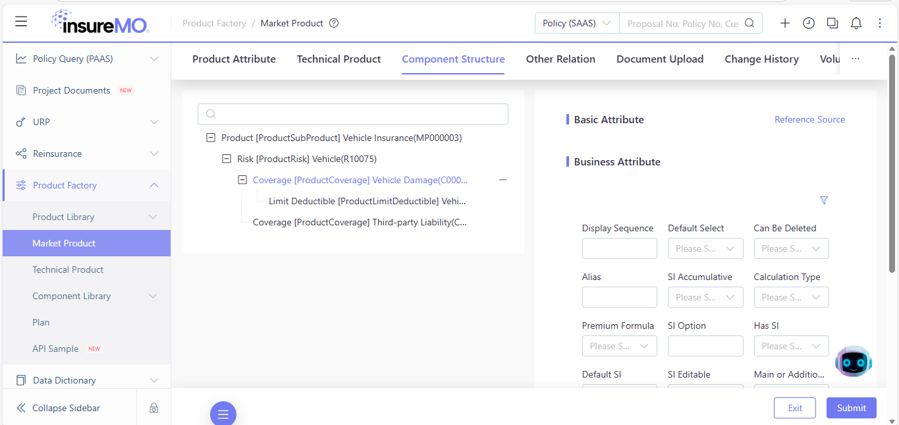Image resolution: width=899 pixels, height=425 pixels.
Task: Open the Has SI dropdown
Action: 791,346
